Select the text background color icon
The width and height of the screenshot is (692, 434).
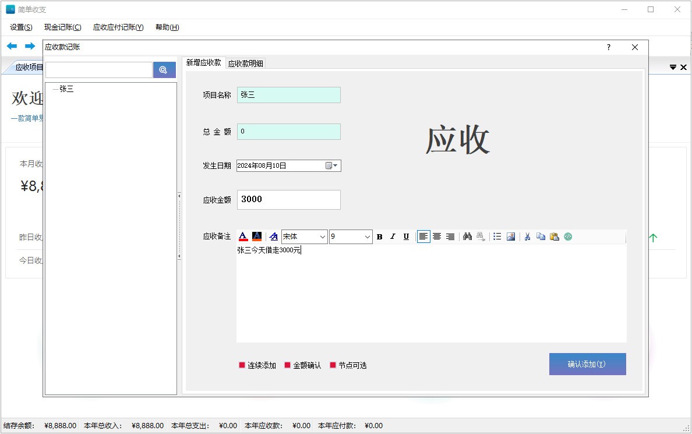click(256, 236)
